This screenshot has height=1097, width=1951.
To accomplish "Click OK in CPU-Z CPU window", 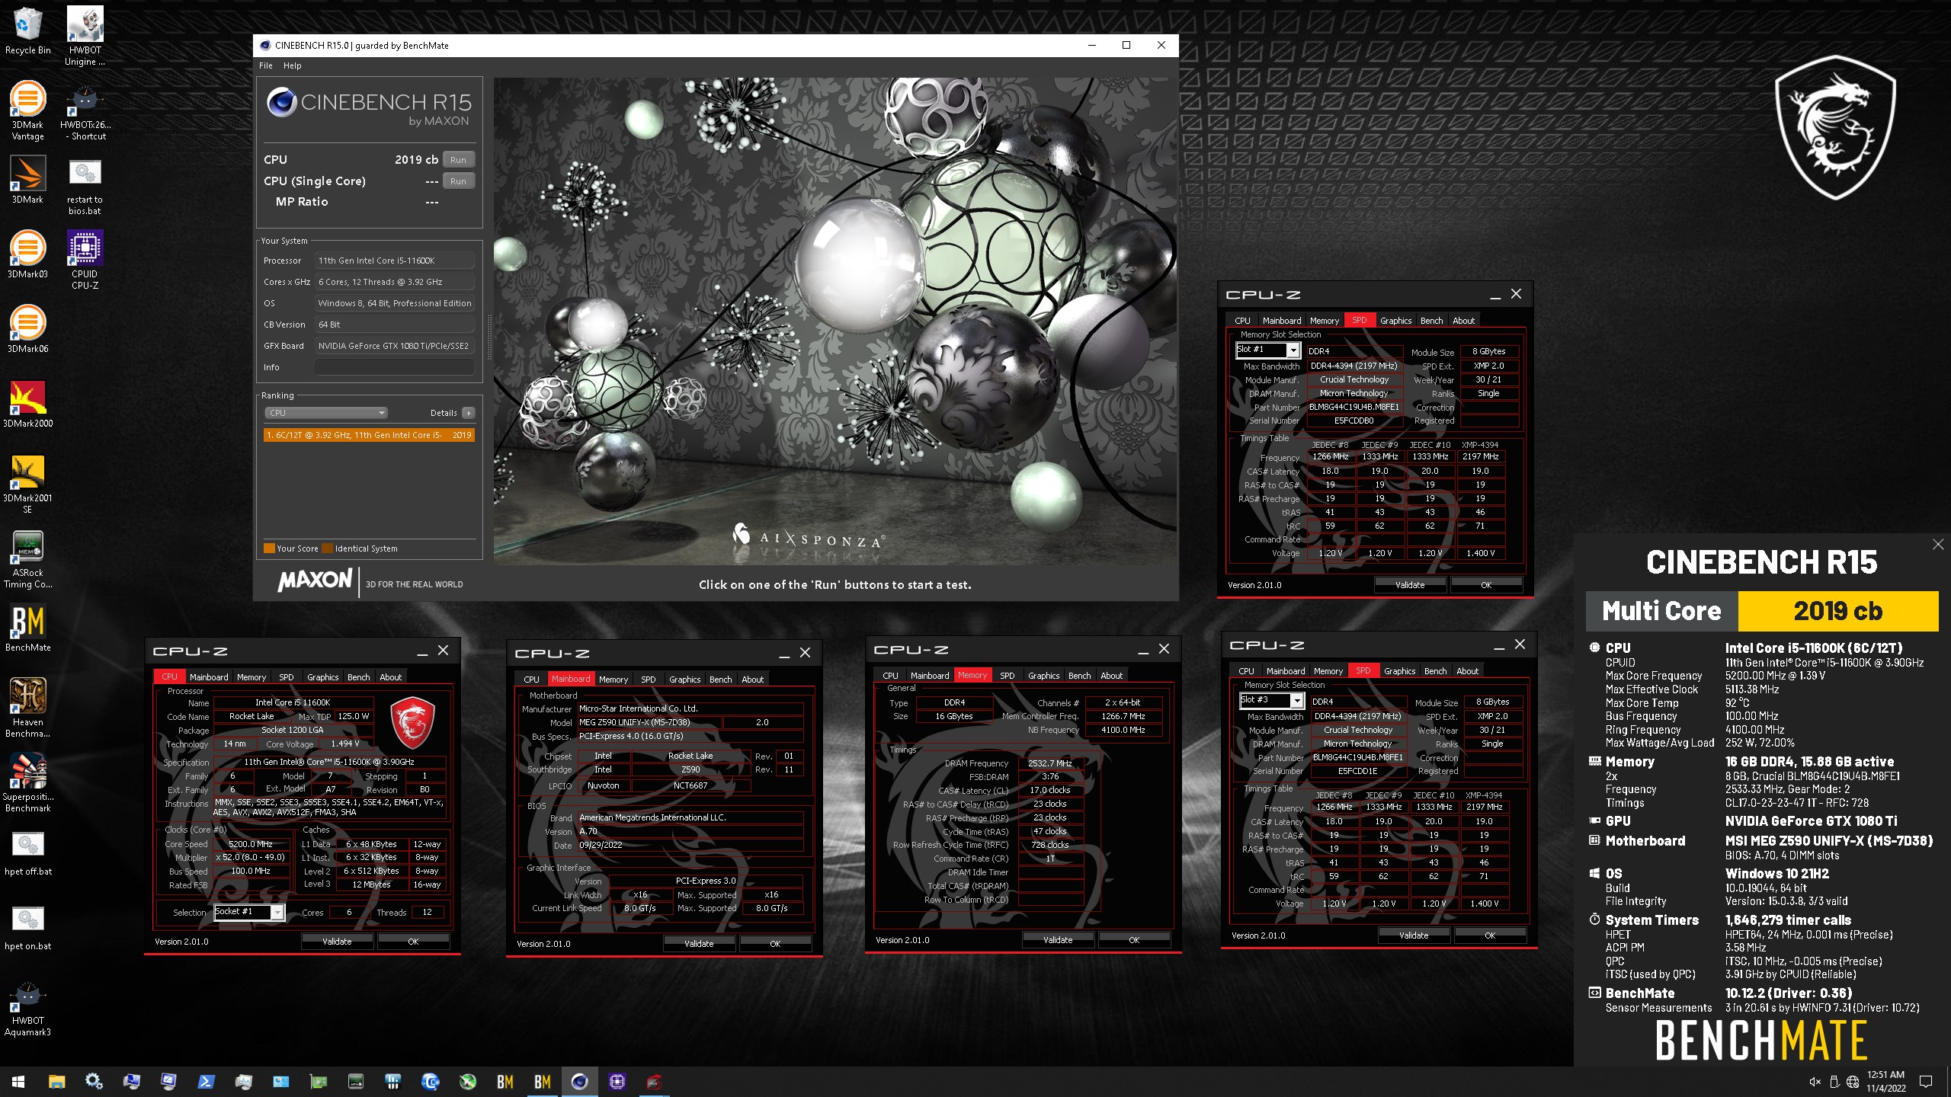I will coord(413,942).
